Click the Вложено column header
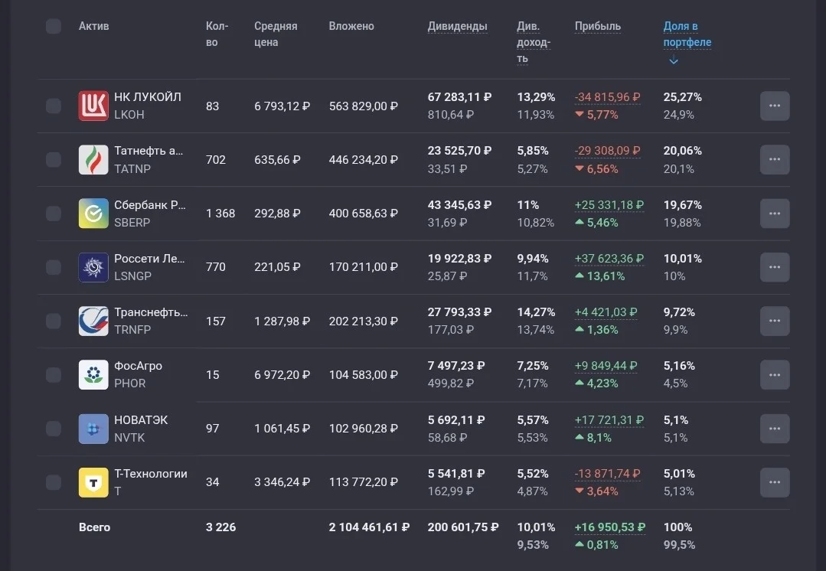The width and height of the screenshot is (826, 571). (351, 26)
